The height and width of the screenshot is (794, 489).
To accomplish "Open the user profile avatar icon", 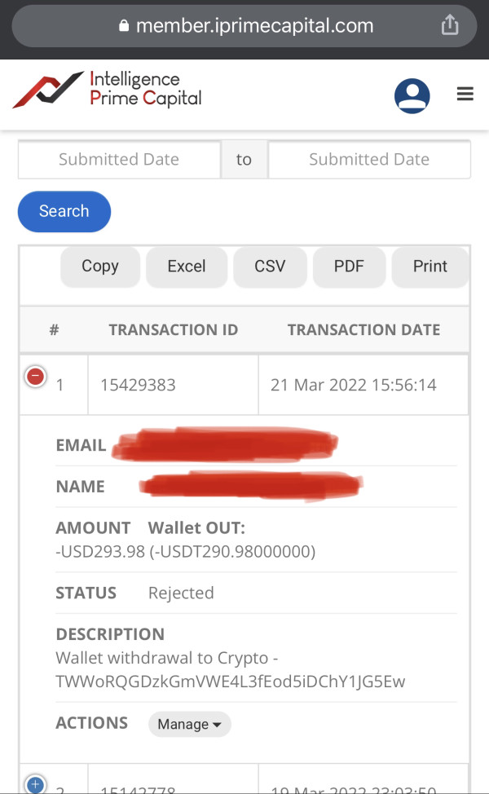I will [412, 95].
